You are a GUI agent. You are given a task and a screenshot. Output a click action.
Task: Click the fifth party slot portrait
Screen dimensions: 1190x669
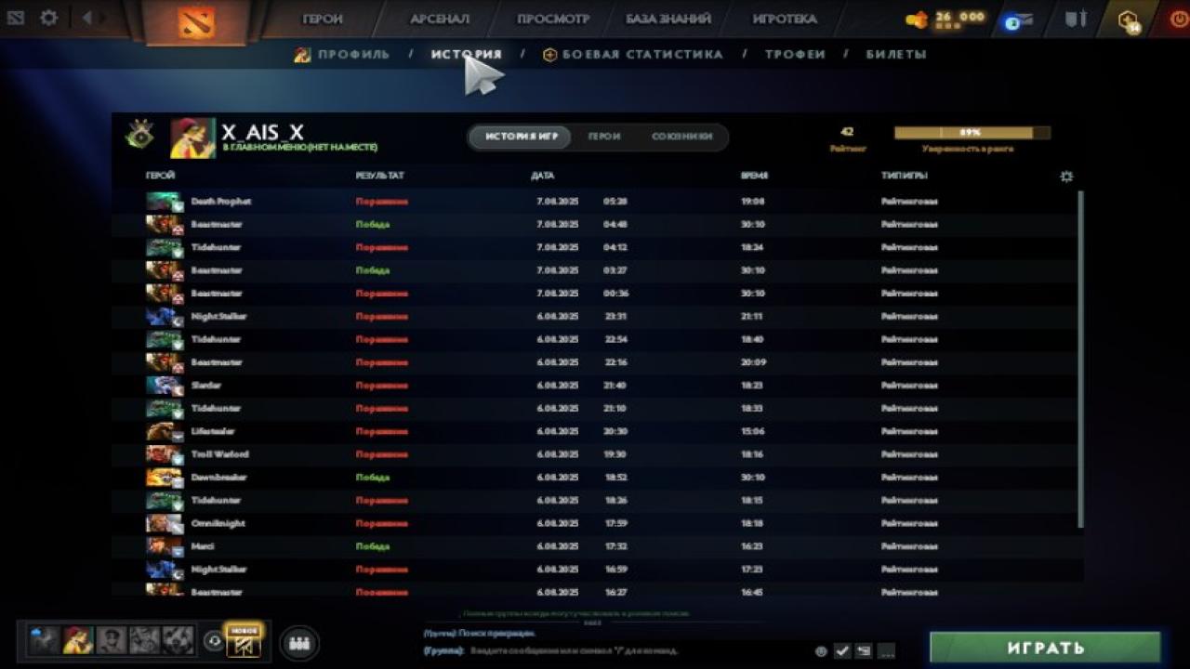pyautogui.click(x=178, y=639)
